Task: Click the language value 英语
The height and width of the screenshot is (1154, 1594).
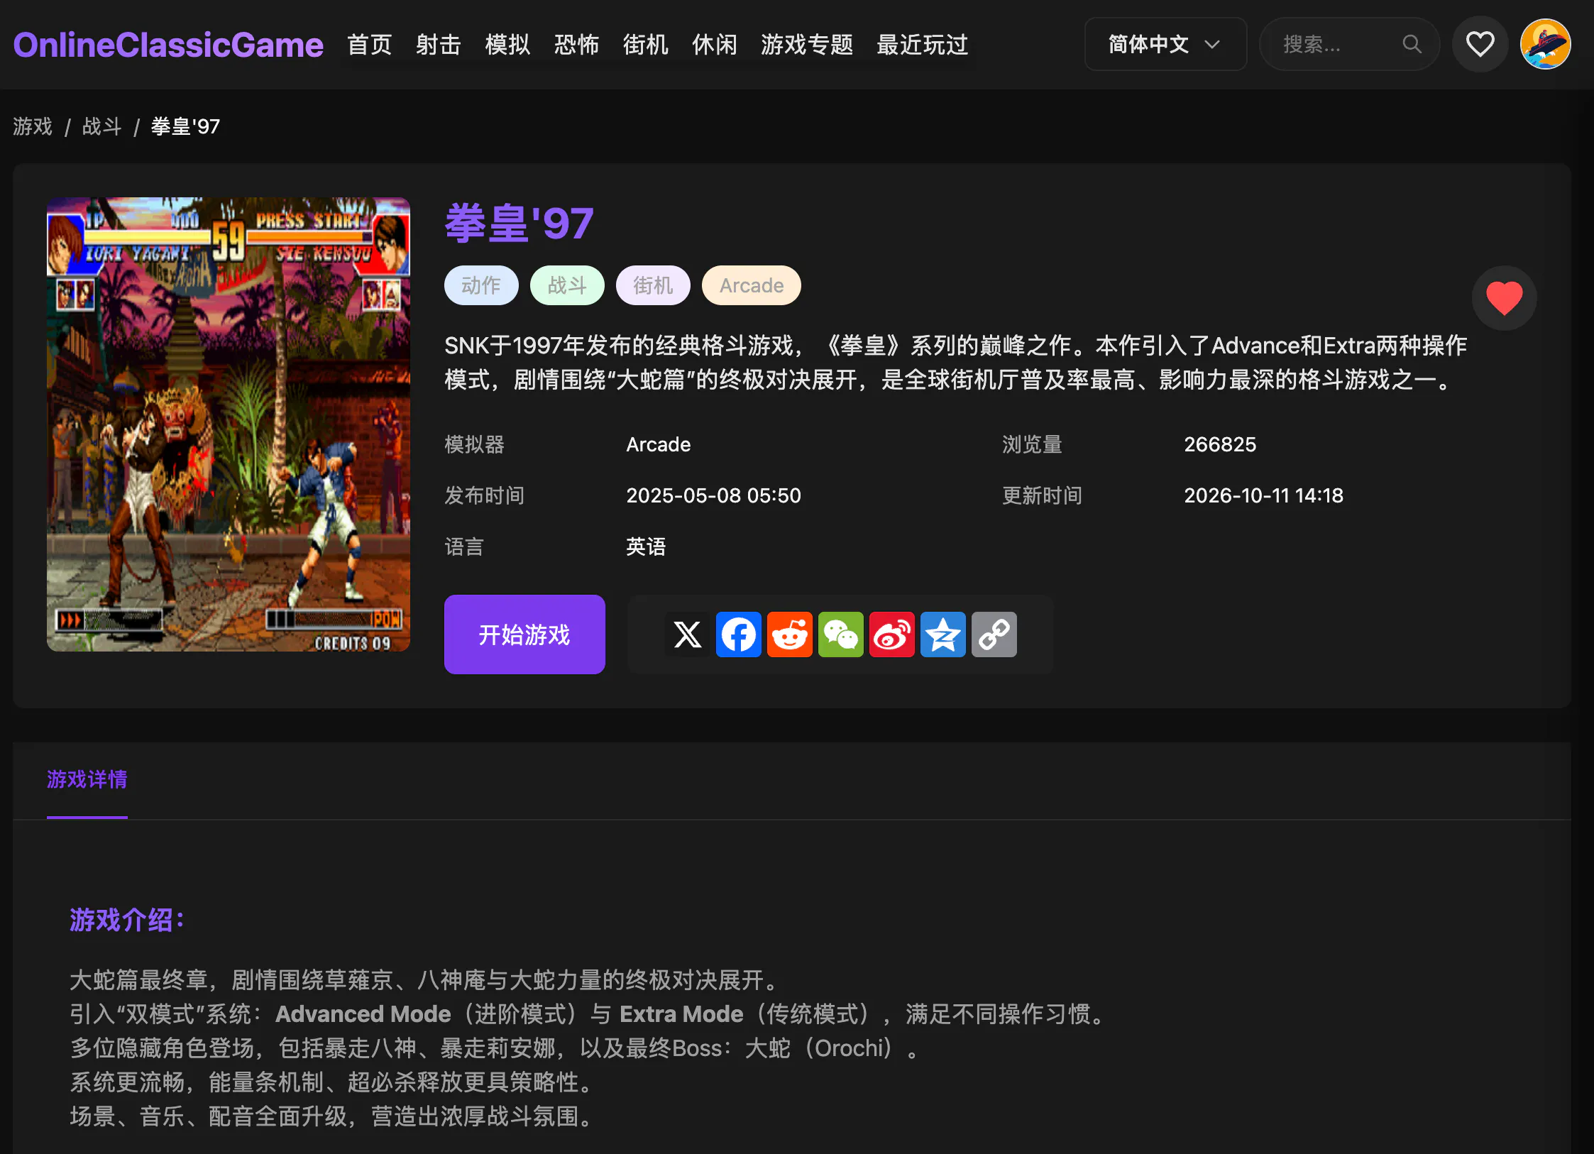Action: [646, 546]
